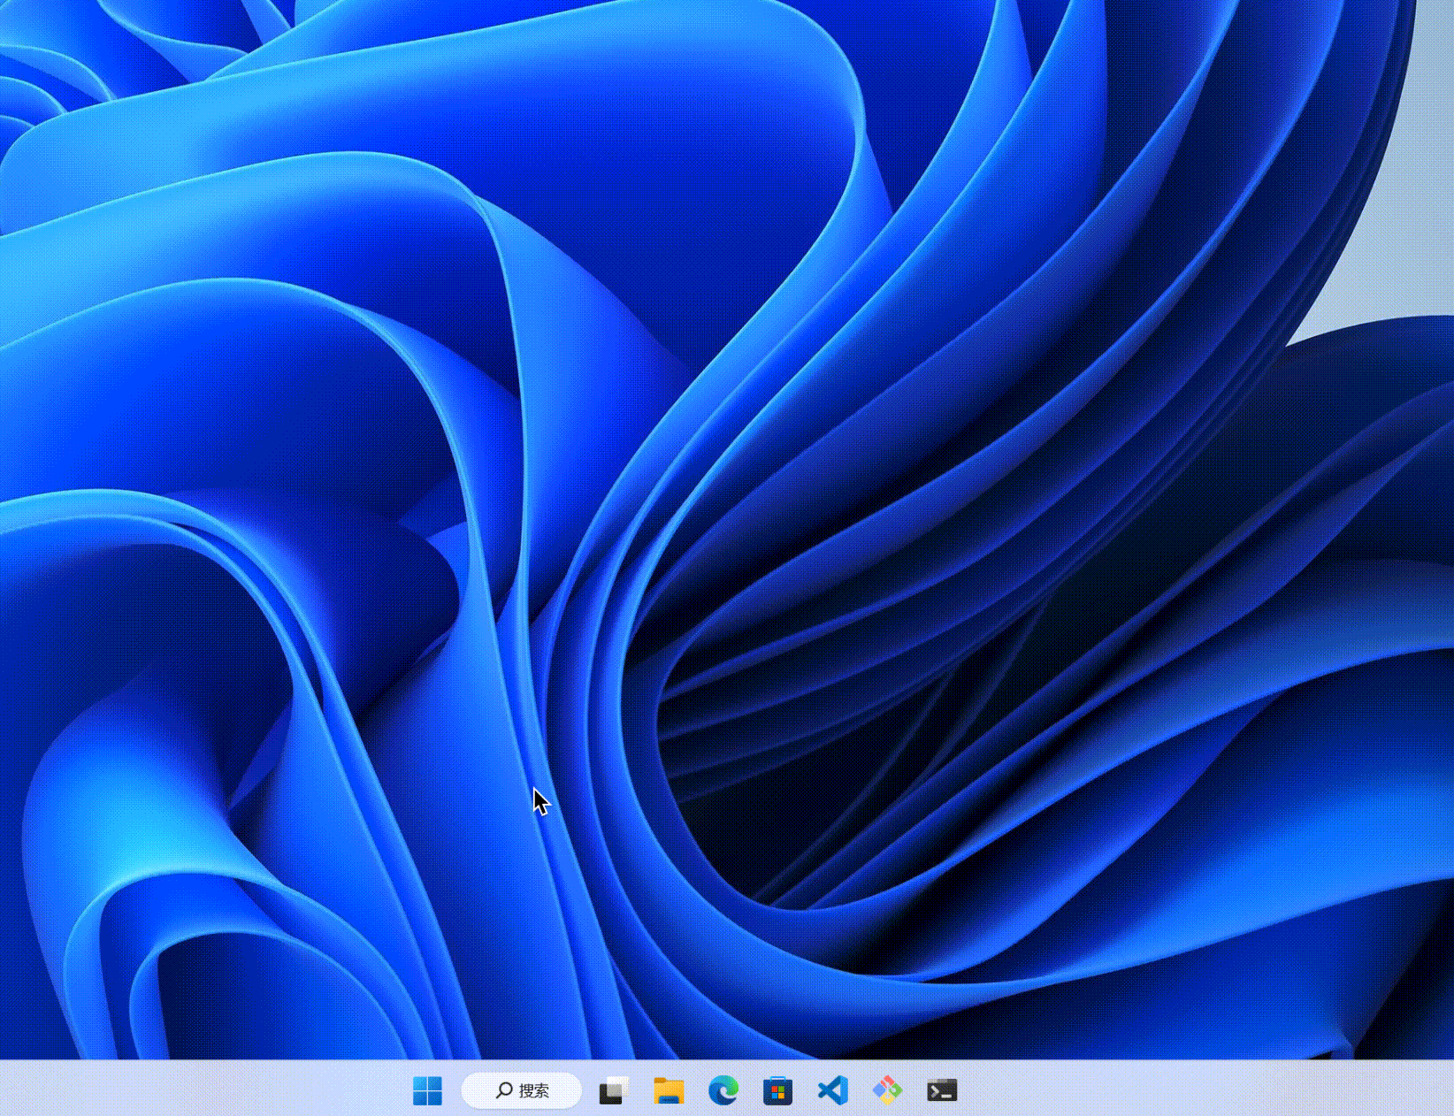
Task: Launch Visual Studio Code
Action: (x=833, y=1090)
